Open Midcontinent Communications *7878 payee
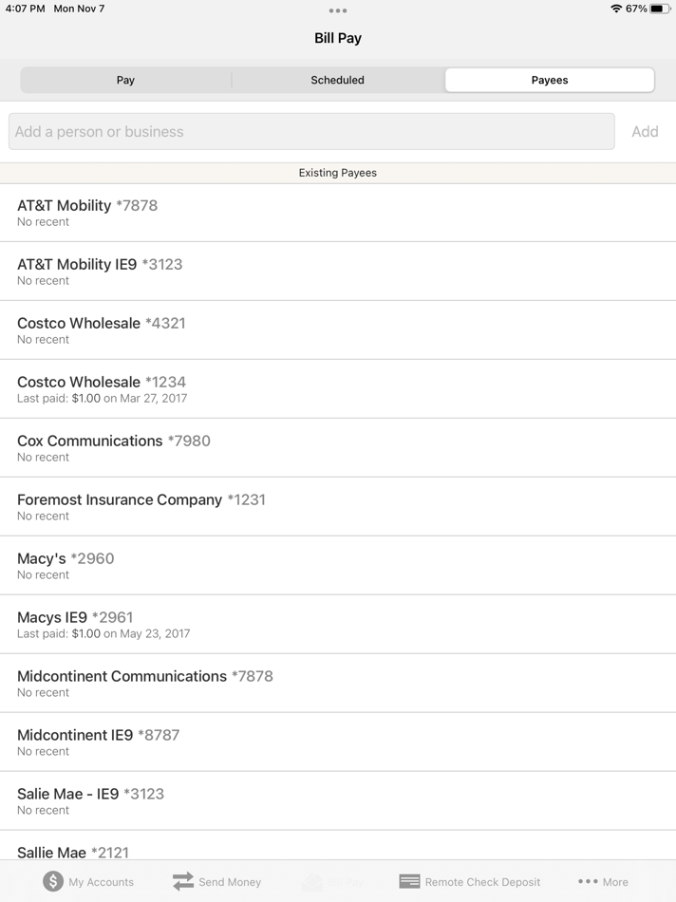Viewport: 676px width, 902px height. click(x=338, y=684)
